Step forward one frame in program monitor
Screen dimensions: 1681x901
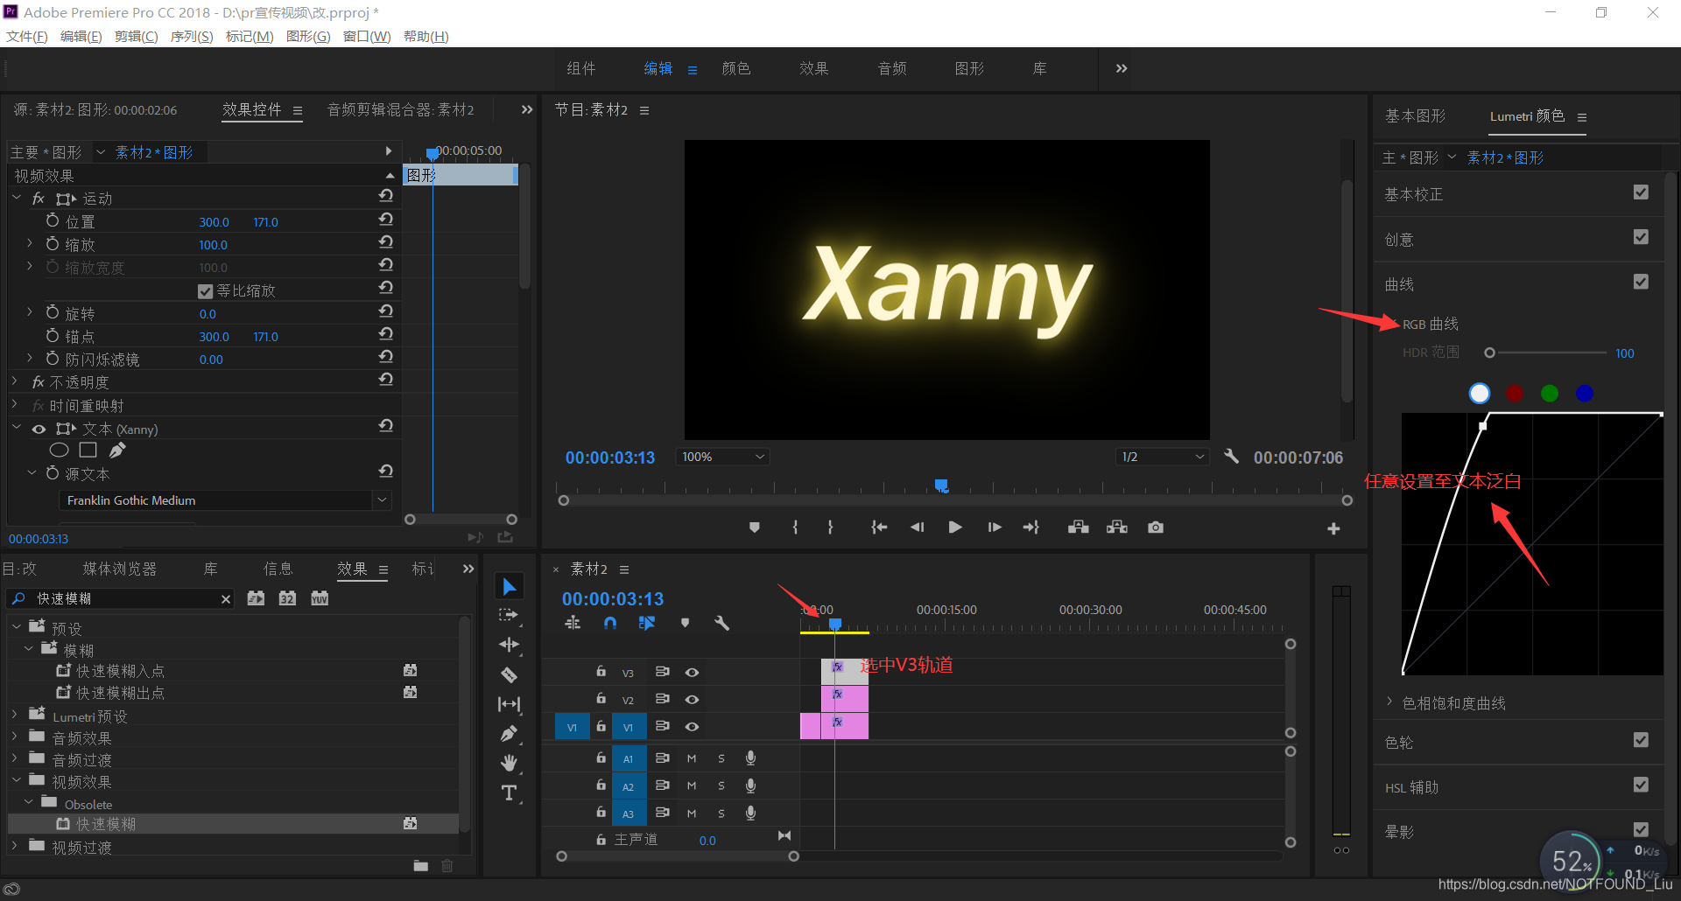pyautogui.click(x=994, y=527)
